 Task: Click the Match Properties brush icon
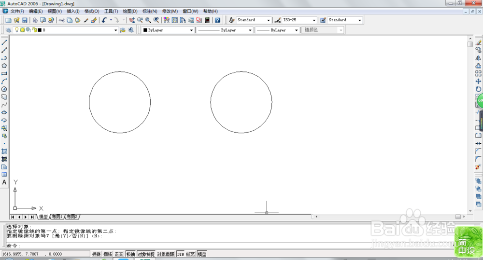pos(86,20)
